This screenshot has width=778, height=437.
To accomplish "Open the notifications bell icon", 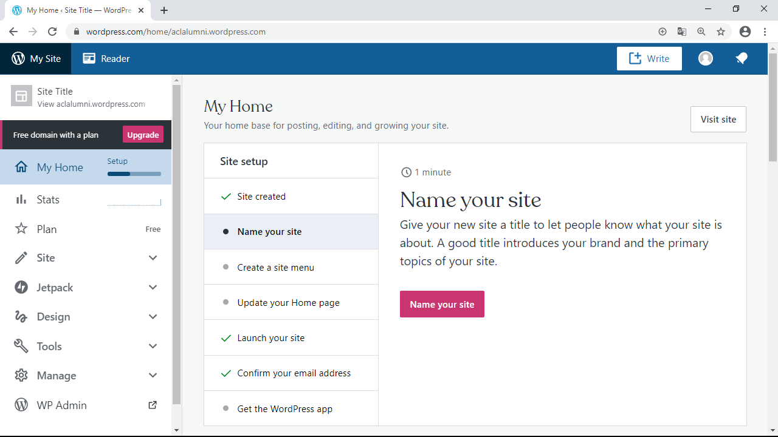I will 741,58.
